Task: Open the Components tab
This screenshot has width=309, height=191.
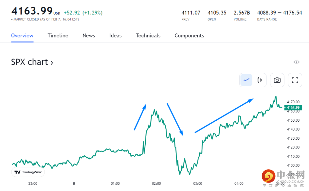Action: [x=189, y=36]
